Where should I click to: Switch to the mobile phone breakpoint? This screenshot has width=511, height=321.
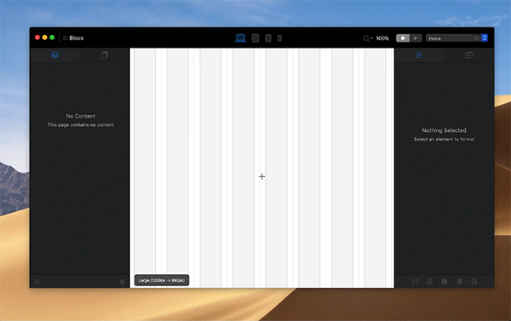coord(279,38)
